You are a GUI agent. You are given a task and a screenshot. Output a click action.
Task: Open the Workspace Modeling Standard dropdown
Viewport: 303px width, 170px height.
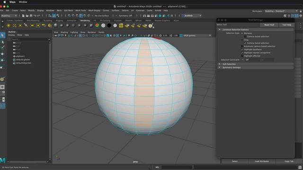pyautogui.click(x=281, y=11)
